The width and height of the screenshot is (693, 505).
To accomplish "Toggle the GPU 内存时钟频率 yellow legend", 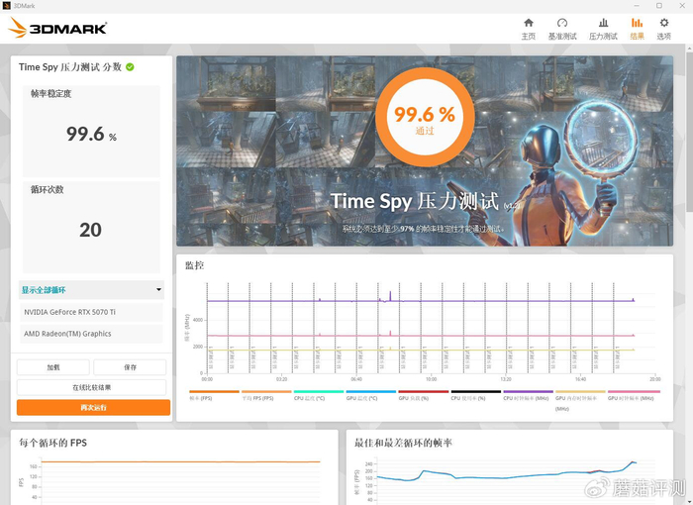I will [x=580, y=400].
